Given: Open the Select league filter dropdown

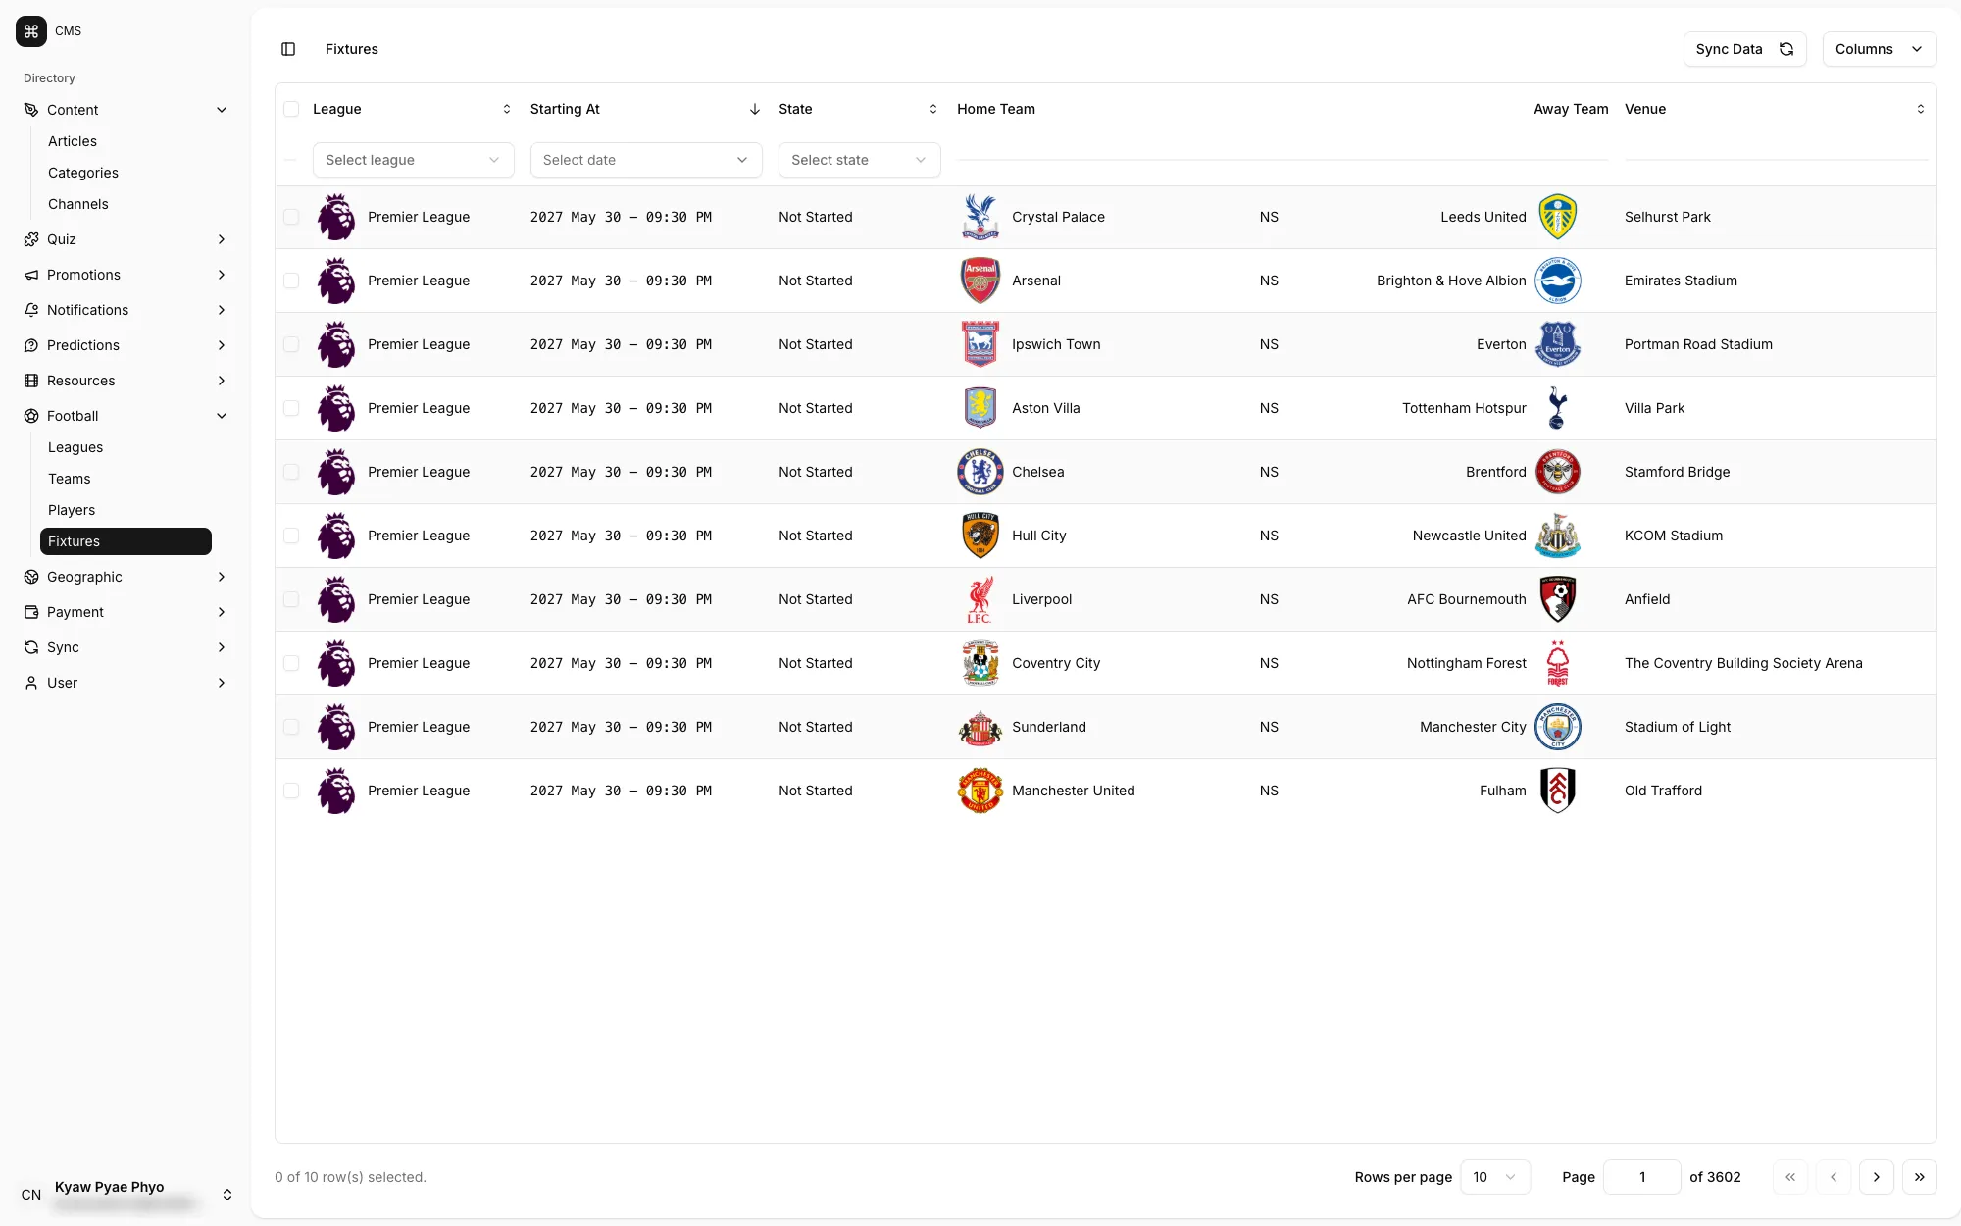Looking at the screenshot, I should pos(413,160).
